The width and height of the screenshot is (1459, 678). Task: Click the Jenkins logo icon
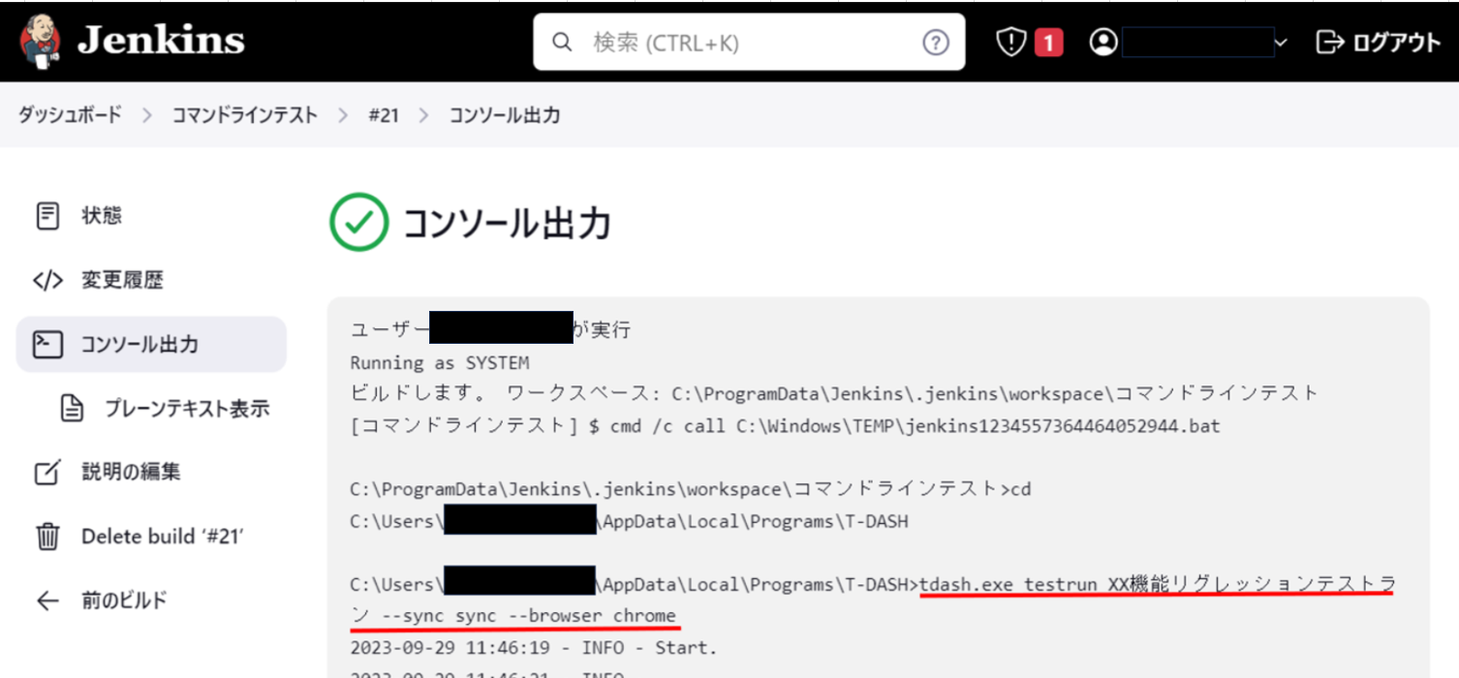[x=37, y=41]
